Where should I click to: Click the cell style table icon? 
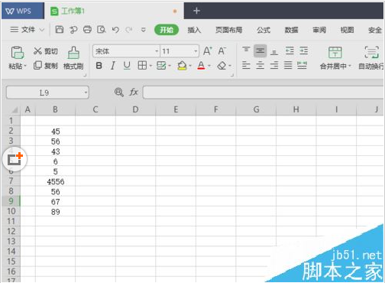click(161, 66)
